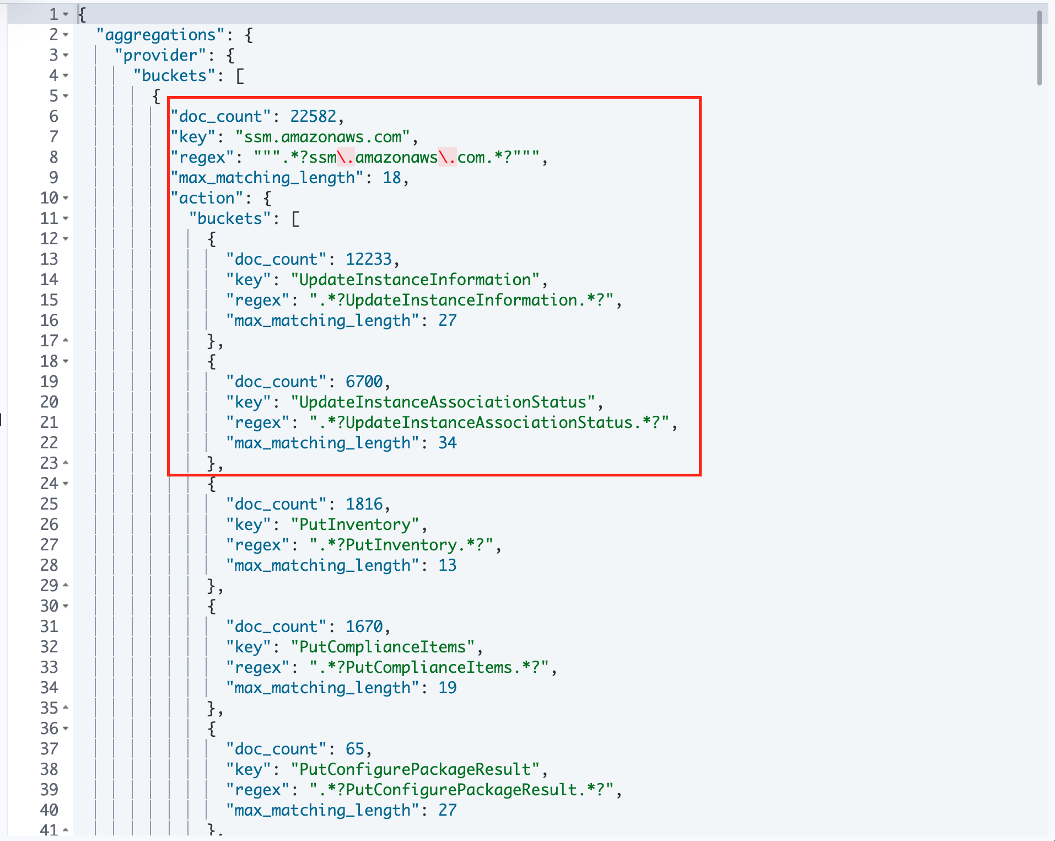The height and width of the screenshot is (841, 1055).
Task: Click the "PutComplianceItems" key value
Action: [383, 647]
